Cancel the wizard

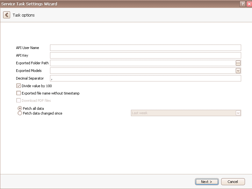(233, 182)
